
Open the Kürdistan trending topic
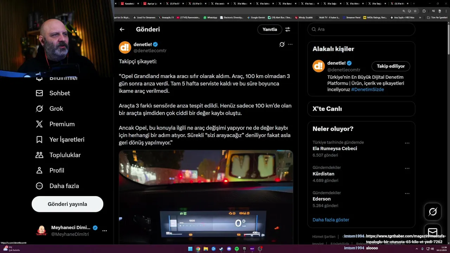[x=323, y=174]
